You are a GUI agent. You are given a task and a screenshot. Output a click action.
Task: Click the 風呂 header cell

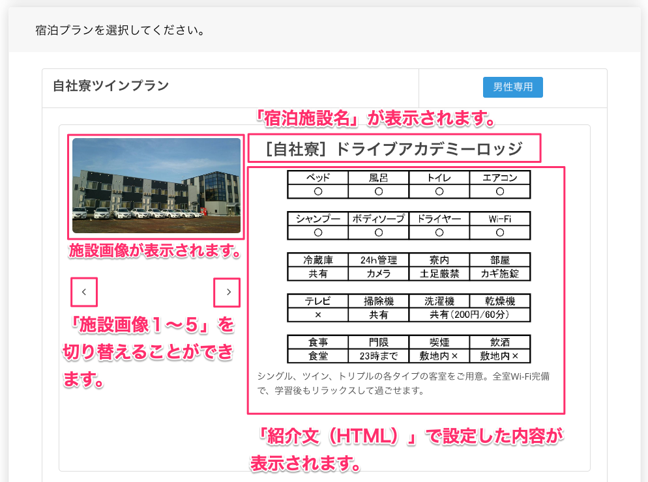pyautogui.click(x=378, y=178)
